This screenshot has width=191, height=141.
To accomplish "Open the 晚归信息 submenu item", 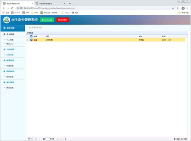I will pos(10,88).
